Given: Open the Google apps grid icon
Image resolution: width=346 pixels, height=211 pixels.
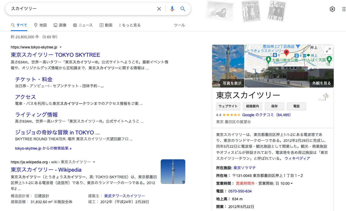Looking at the screenshot, I should pos(344,9).
